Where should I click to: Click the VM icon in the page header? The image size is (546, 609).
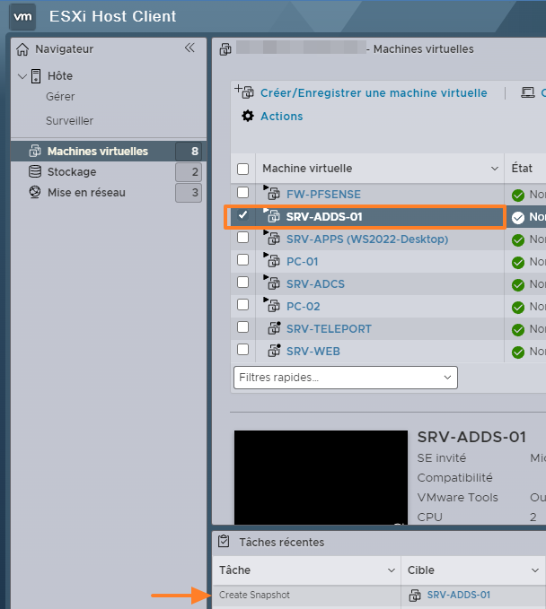coord(225,49)
